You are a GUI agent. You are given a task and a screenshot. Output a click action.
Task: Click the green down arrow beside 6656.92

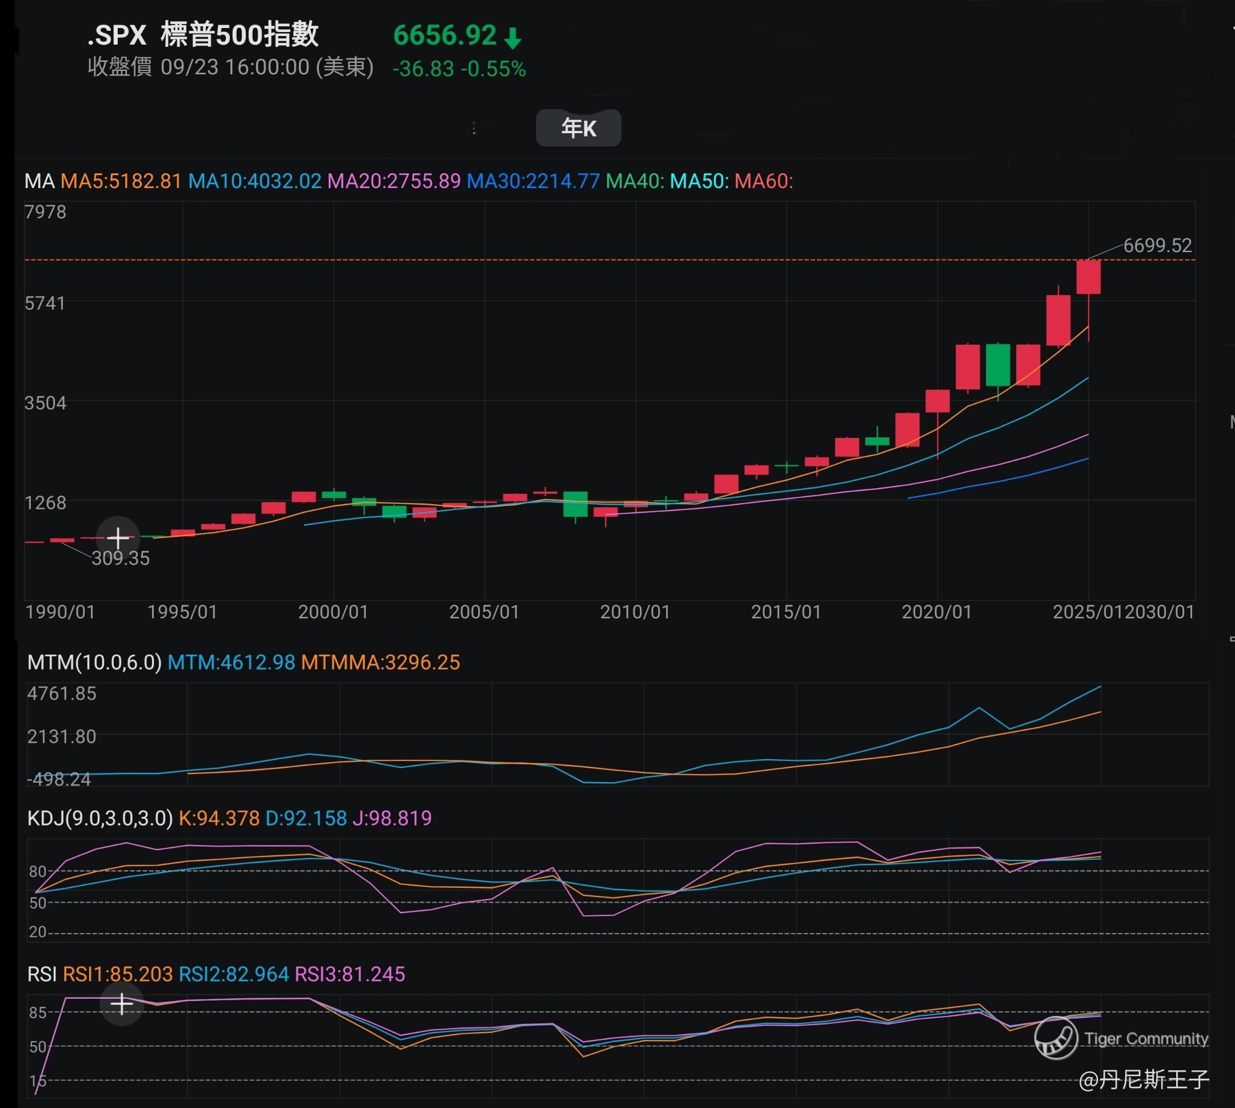coord(513,38)
